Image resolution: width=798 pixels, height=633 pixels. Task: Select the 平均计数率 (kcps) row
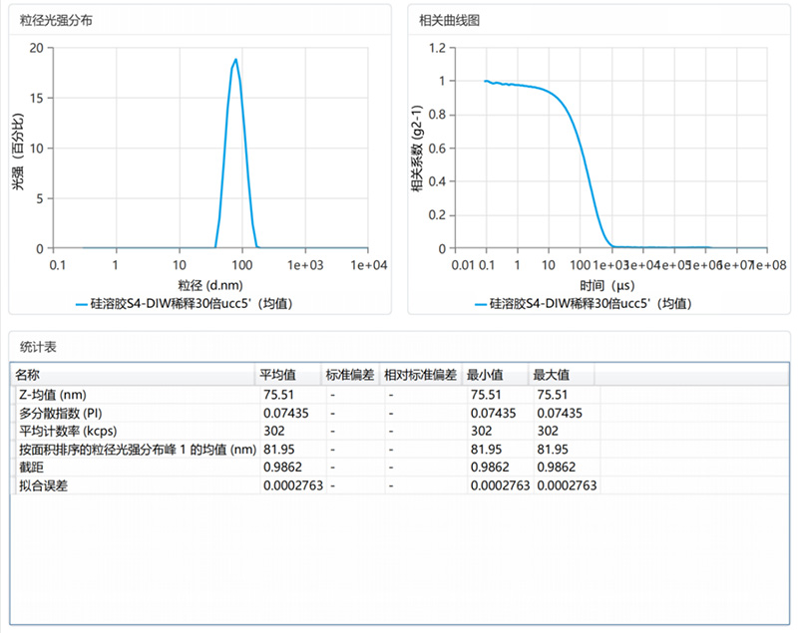click(x=67, y=431)
